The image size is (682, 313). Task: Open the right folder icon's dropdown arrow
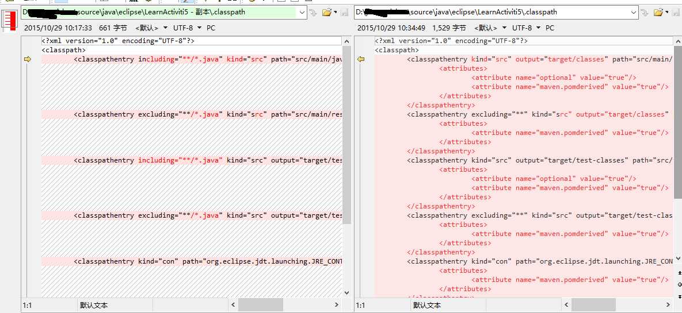(667, 13)
